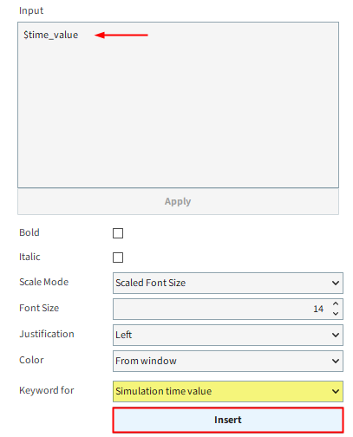This screenshot has width=353, height=437.
Task: Click the Input label above the text box
Action: coord(31,10)
